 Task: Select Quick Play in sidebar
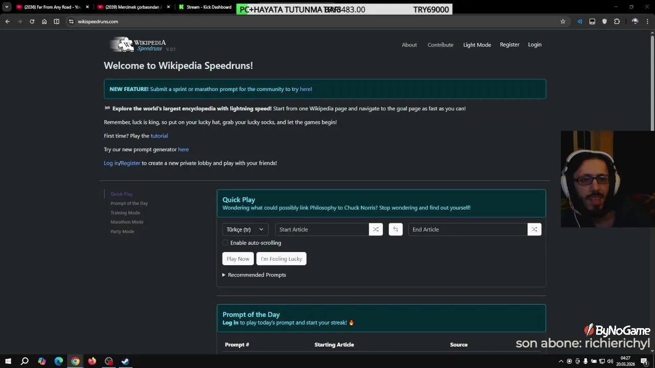tap(121, 194)
